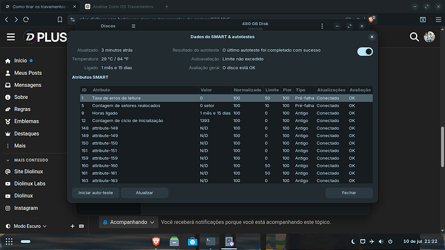Open the Disks app from the taskbar
Screen dimensions: 445x250
point(229,242)
